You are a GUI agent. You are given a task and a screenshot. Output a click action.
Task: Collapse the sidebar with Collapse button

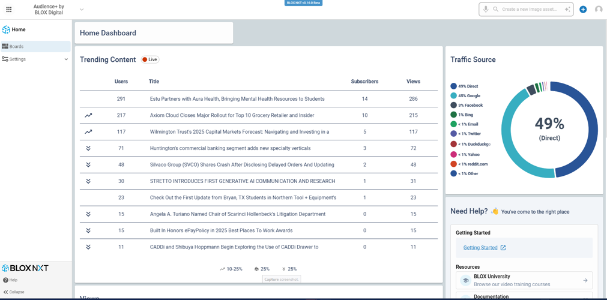(14, 292)
